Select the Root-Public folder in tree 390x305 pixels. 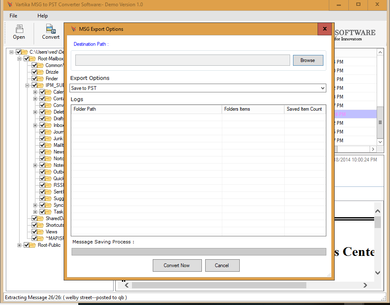(49, 245)
